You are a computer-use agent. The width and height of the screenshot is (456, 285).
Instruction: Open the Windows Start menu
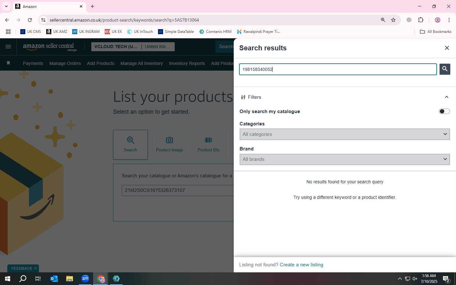[x=8, y=279]
